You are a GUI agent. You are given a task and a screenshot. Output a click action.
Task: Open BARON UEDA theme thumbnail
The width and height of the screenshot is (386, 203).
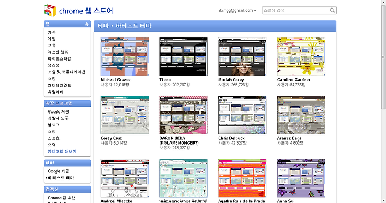click(184, 115)
